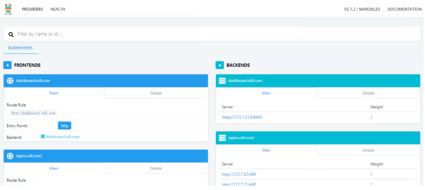The image size is (425, 190).
Task: Click the nginx.odl.com/ frontend header title
Action: click(x=29, y=156)
